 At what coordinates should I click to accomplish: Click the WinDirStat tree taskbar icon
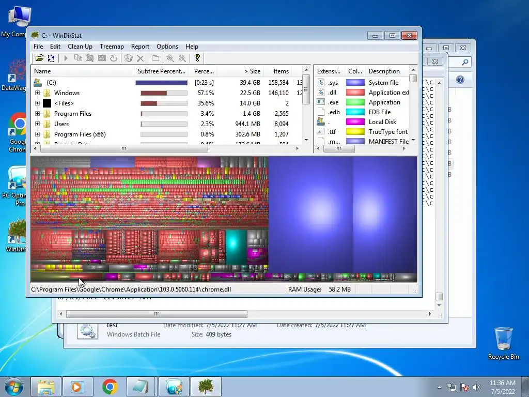pyautogui.click(x=206, y=387)
